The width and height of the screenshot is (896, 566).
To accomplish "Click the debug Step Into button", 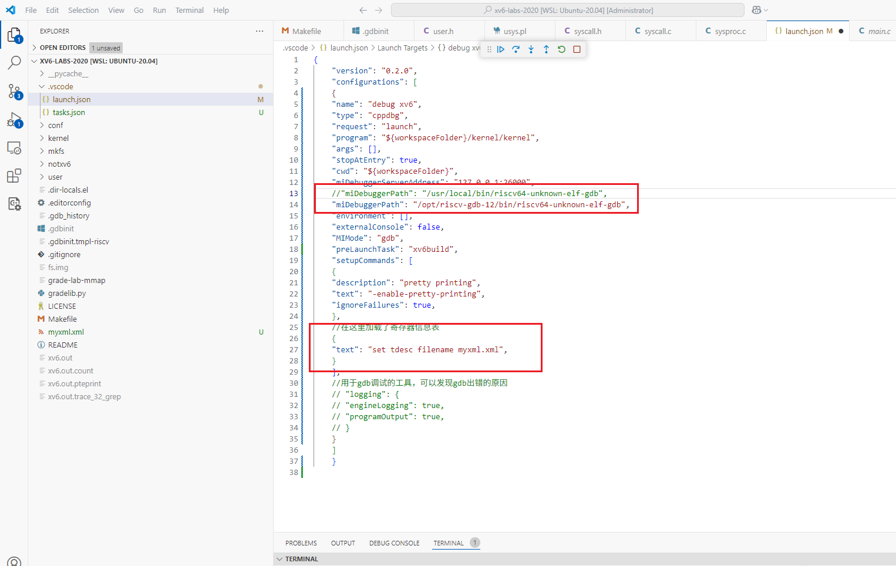I will (531, 49).
